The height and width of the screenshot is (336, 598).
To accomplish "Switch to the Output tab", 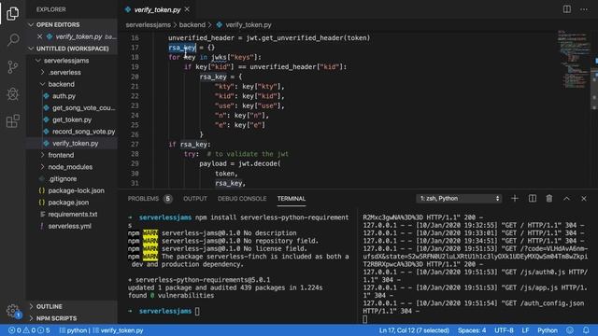I will [195, 199].
